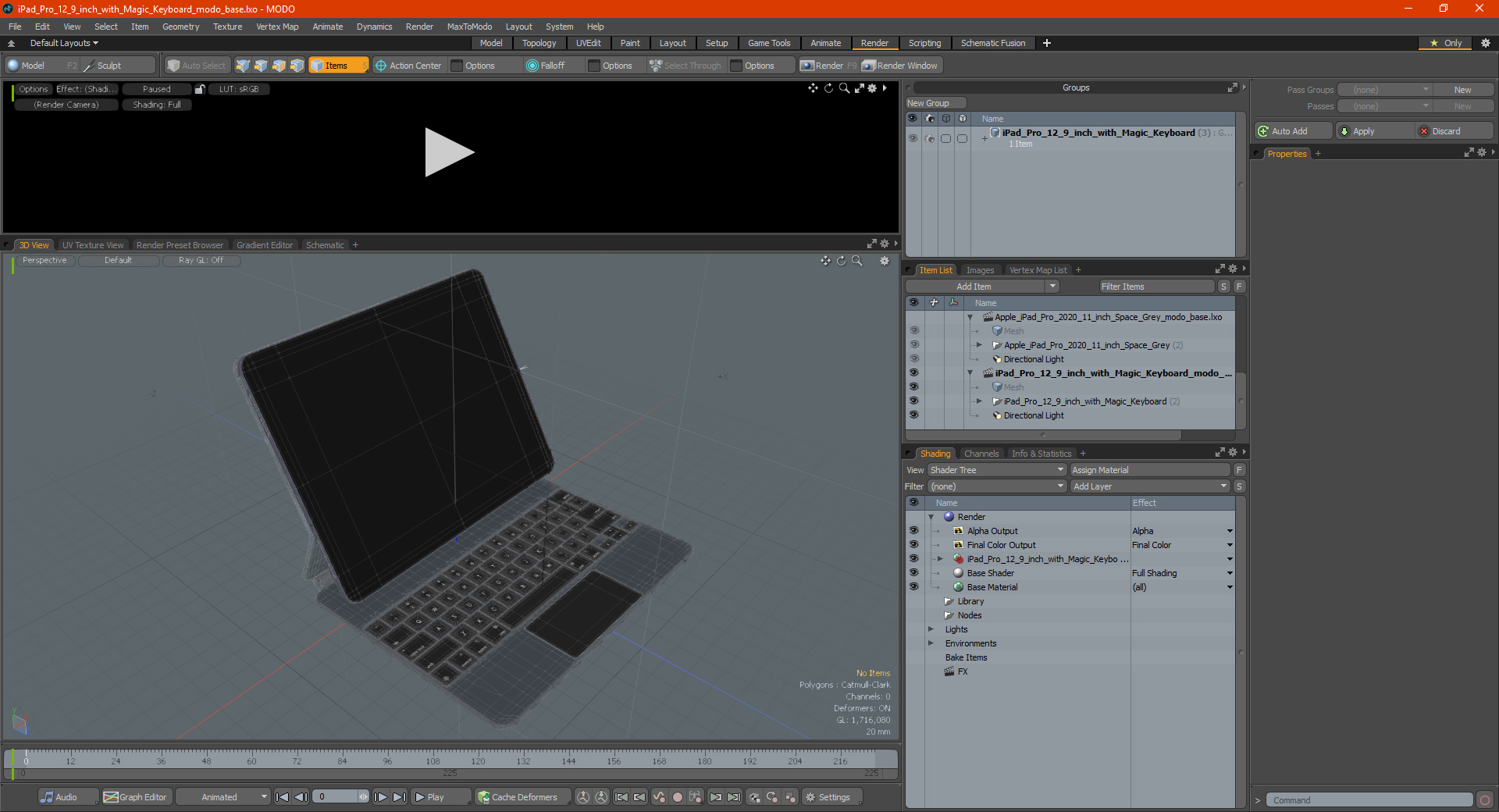The height and width of the screenshot is (812, 1499).
Task: Expand the Lights tree item
Action: click(x=931, y=629)
